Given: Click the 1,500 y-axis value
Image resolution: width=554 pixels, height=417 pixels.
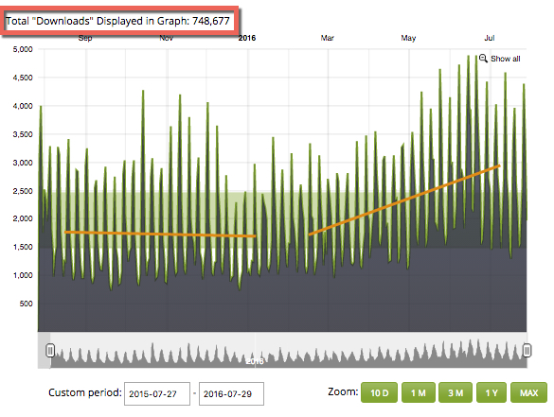Looking at the screenshot, I should coord(23,247).
